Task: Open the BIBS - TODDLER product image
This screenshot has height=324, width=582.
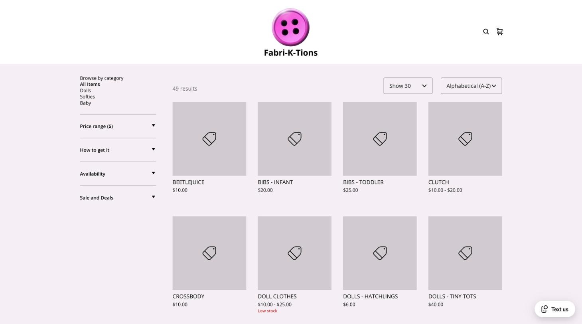Action: (x=380, y=139)
